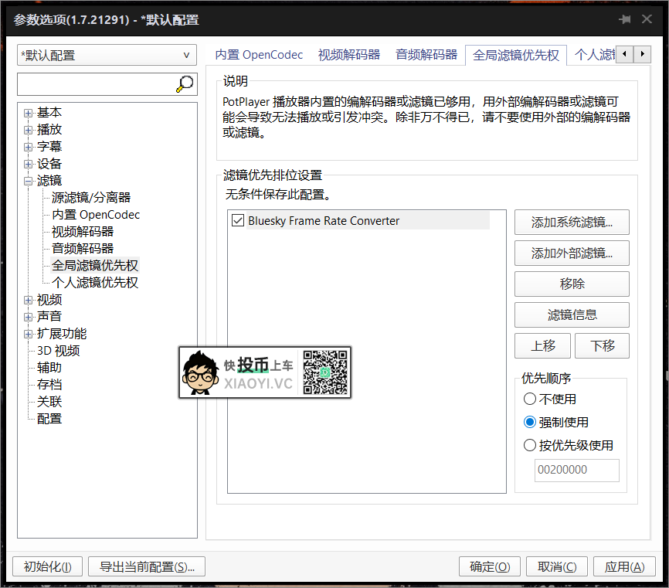This screenshot has height=588, width=669.
Task: Open 3D 视频 settings in tree
Action: pos(58,351)
